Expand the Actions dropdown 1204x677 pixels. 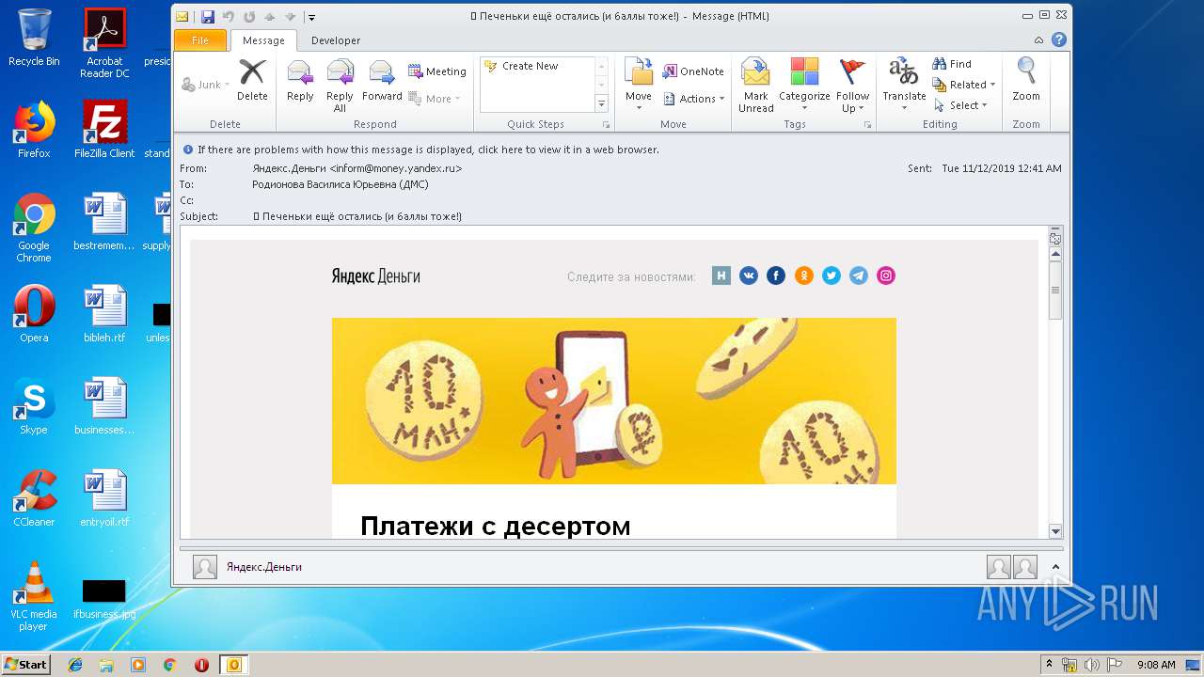pos(694,99)
